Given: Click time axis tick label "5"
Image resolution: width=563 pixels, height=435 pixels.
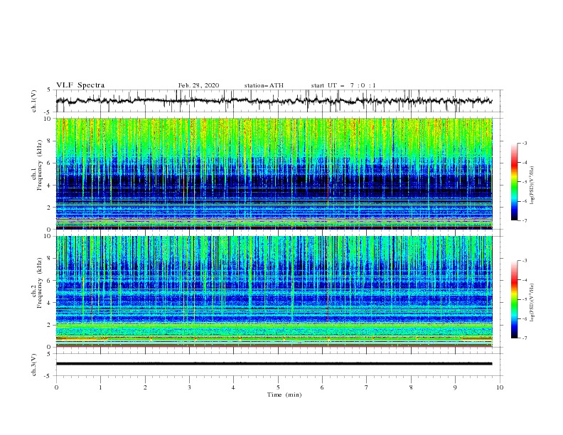Looking at the screenshot, I should tap(278, 387).
